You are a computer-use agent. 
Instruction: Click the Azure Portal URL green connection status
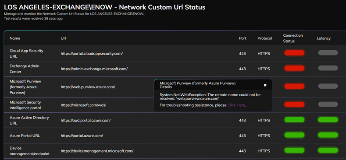point(294,135)
